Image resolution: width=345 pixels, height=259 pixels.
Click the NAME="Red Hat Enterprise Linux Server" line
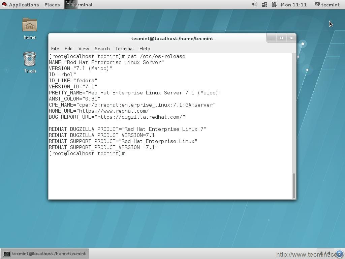(x=106, y=62)
